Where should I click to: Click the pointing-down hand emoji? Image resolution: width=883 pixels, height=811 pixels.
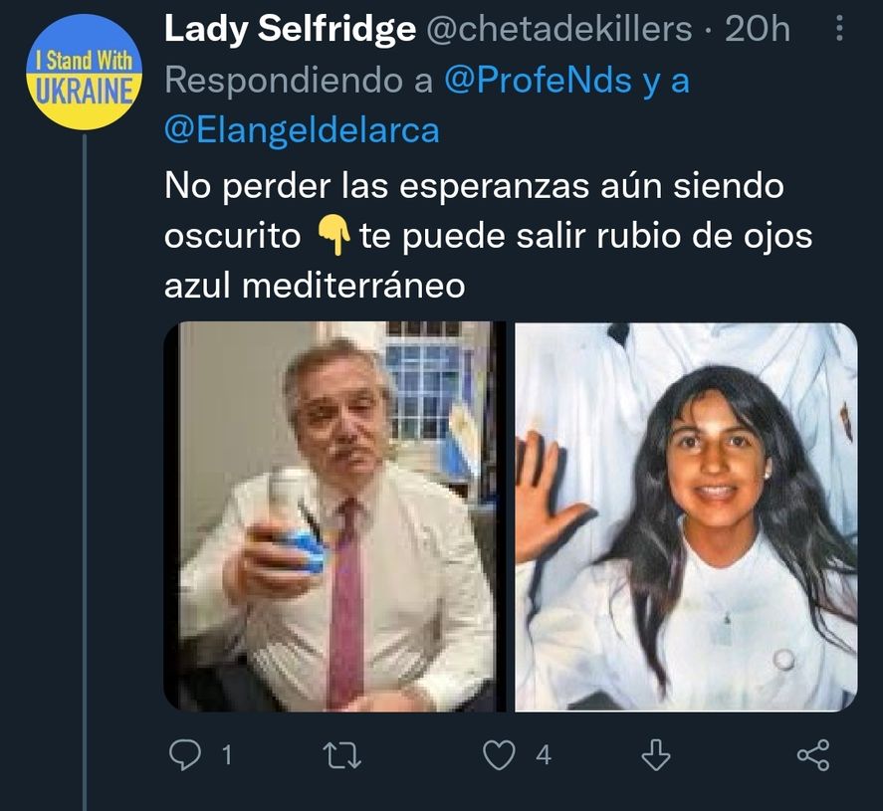click(x=333, y=236)
